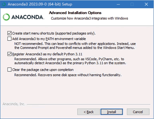Click the Advanced Installation Options heading

tap(75, 13)
